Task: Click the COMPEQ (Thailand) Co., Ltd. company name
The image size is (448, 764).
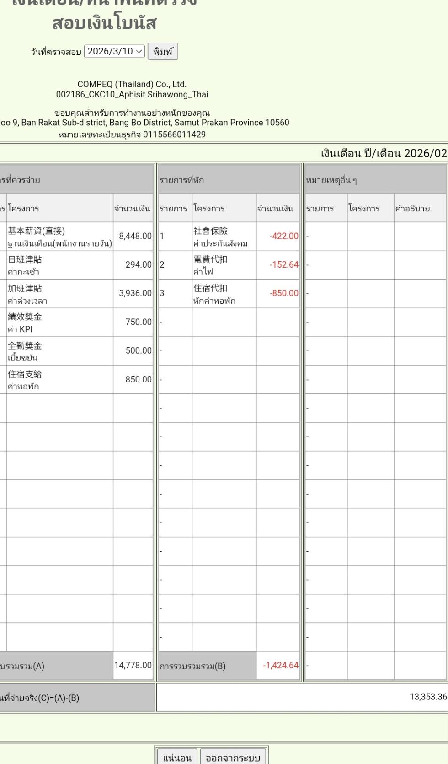Action: 132,84
